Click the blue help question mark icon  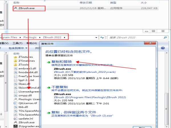point(163,48)
